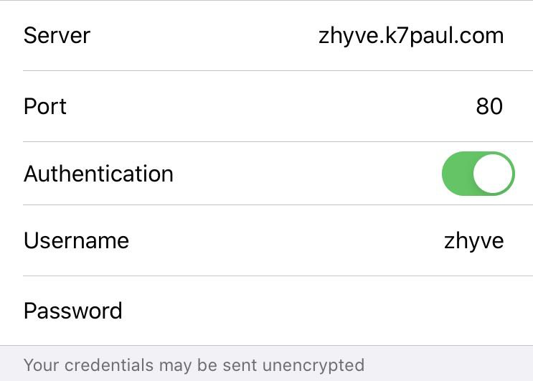Edit the server address zhyve.k7paul.com
533x381 pixels.
(x=410, y=35)
